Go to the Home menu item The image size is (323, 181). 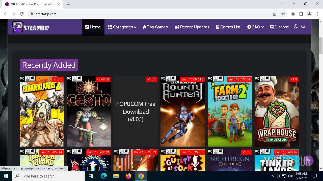coord(93,27)
